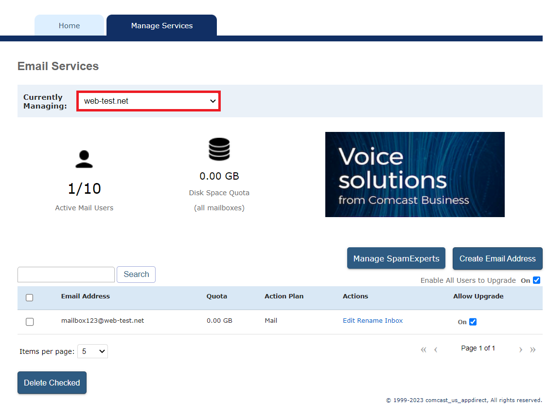Switch to the Home tab
Viewport: 548px width, 405px height.
coord(69,25)
